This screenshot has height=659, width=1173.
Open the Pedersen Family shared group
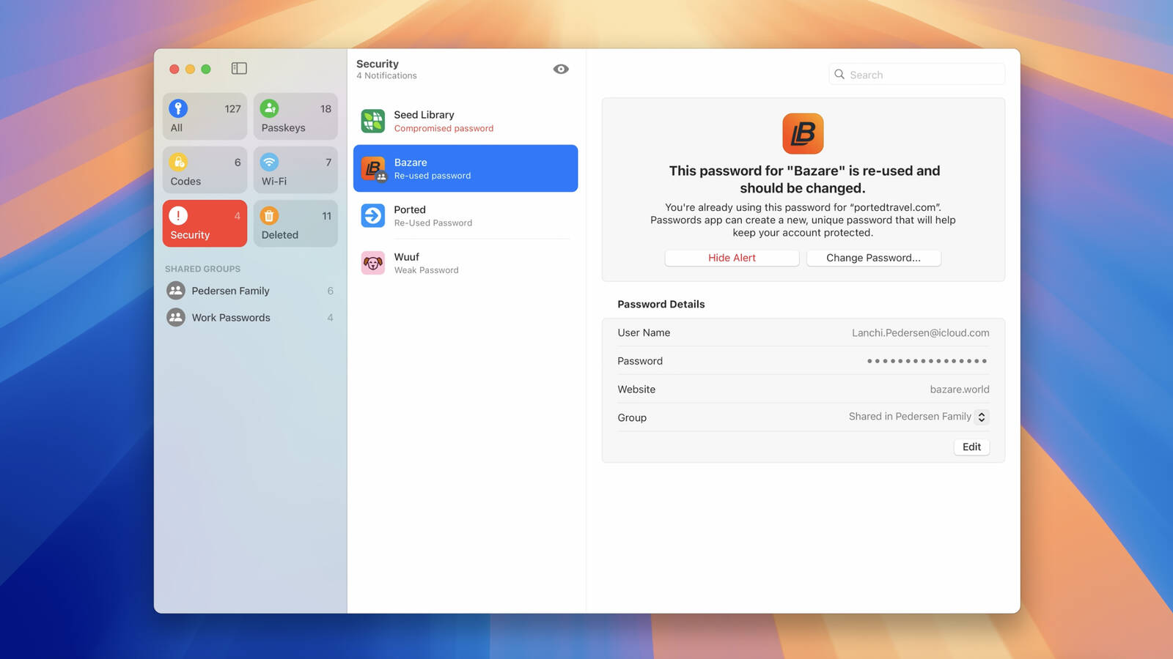(230, 291)
